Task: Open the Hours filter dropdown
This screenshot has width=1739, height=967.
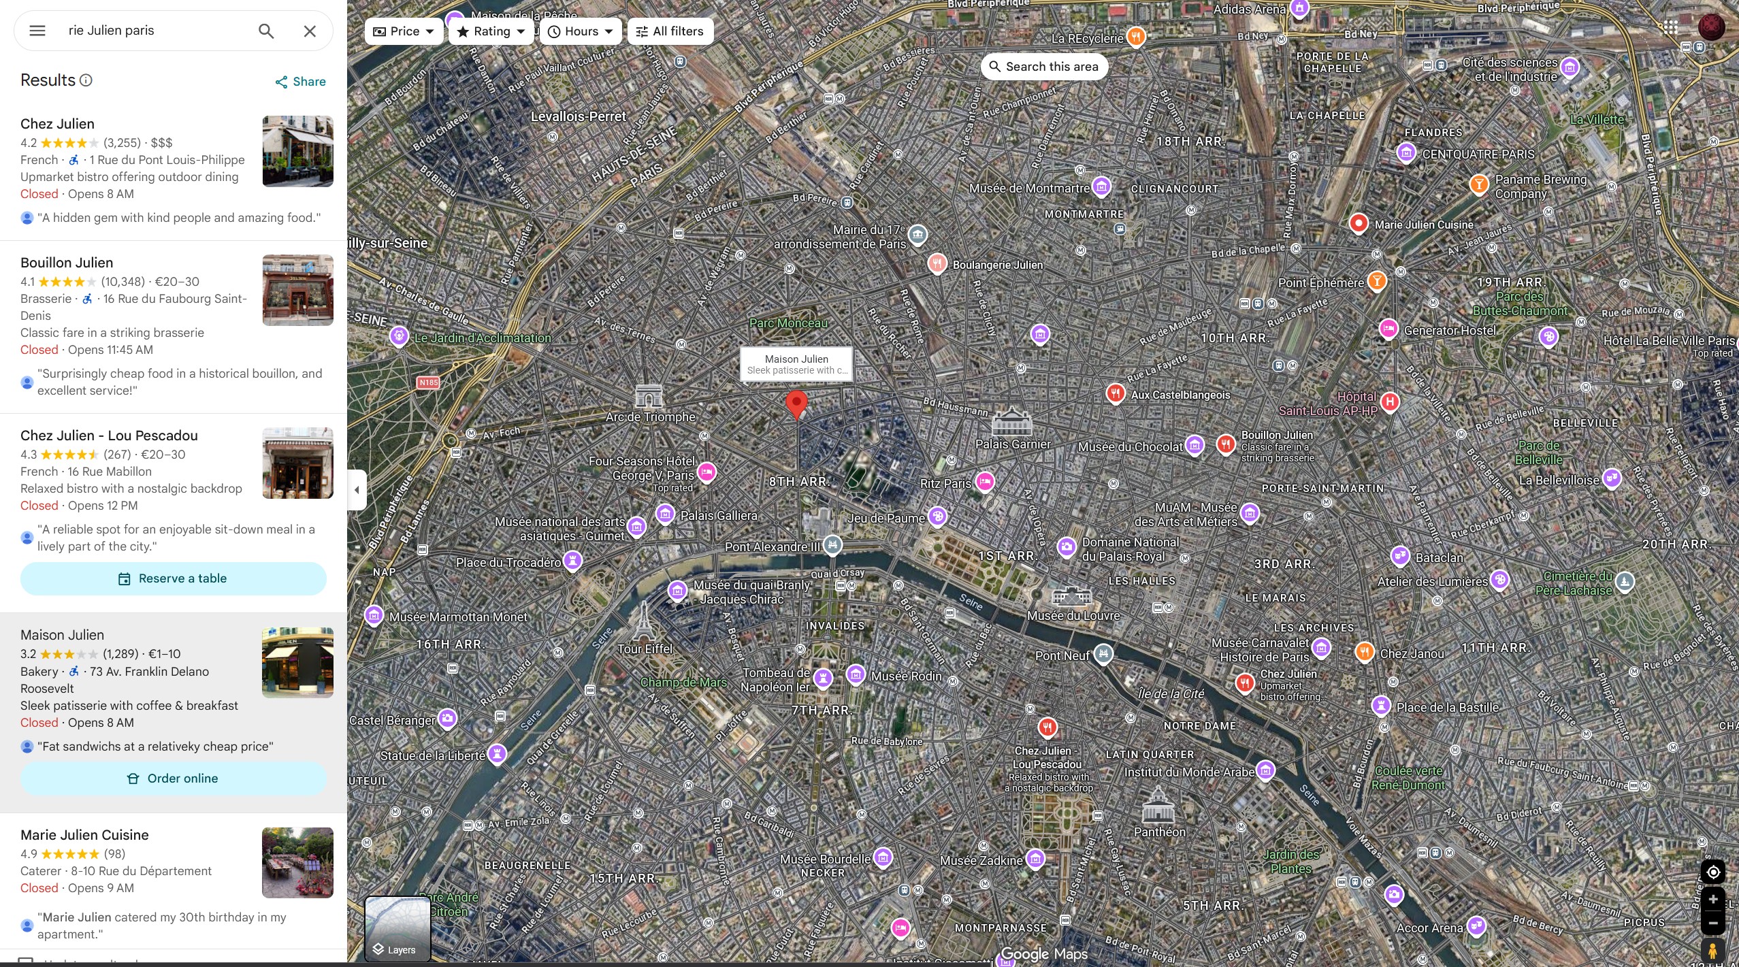Action: tap(581, 31)
